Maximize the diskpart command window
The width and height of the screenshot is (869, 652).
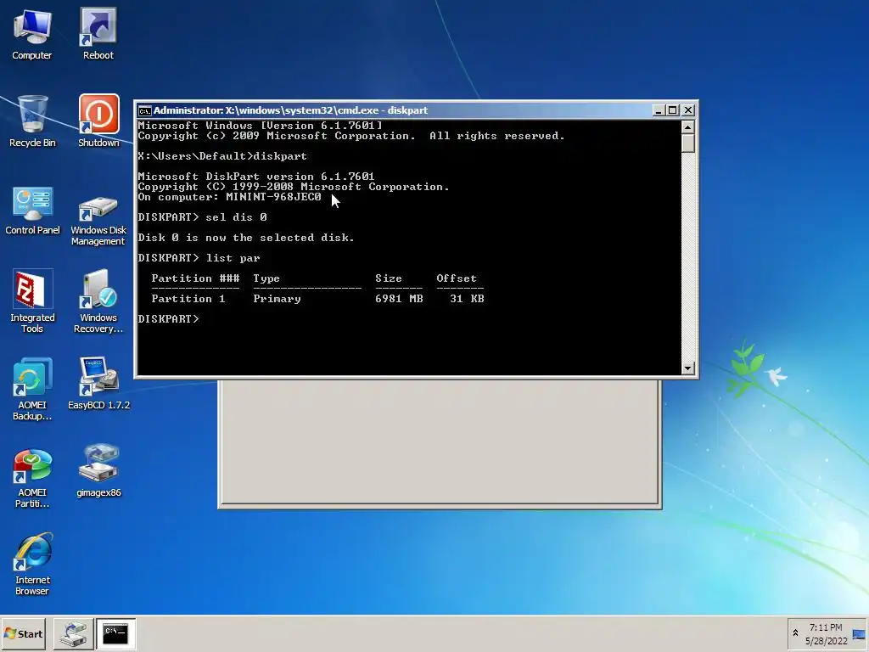pyautogui.click(x=672, y=110)
